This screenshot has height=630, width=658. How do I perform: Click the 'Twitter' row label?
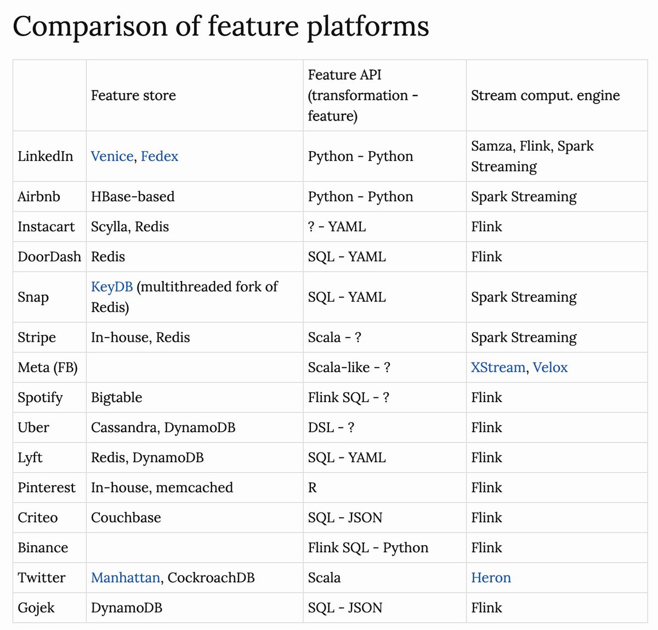click(41, 577)
